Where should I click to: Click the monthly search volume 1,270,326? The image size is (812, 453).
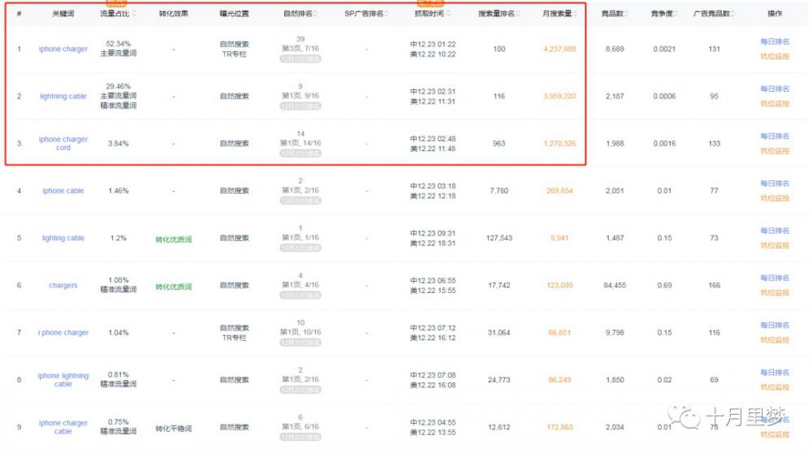click(x=559, y=144)
